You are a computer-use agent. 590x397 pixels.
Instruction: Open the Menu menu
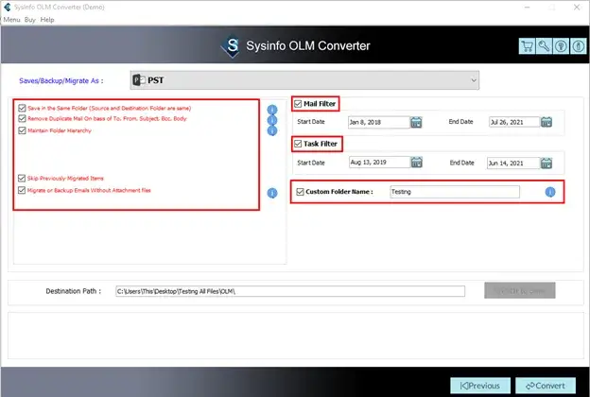[11, 20]
